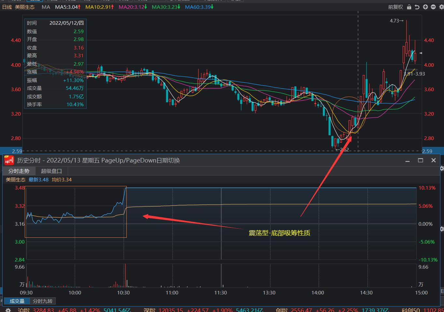Click the 深指 index in status bar
This screenshot has width=444, height=312.
pyautogui.click(x=149, y=310)
